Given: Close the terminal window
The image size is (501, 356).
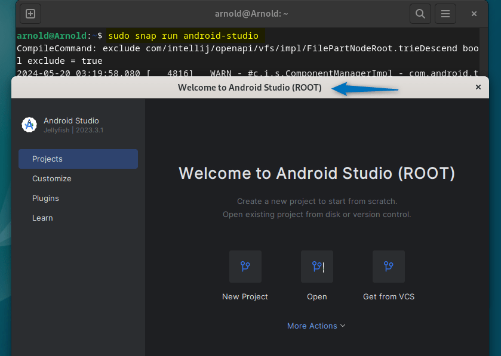Looking at the screenshot, I should (474, 13).
